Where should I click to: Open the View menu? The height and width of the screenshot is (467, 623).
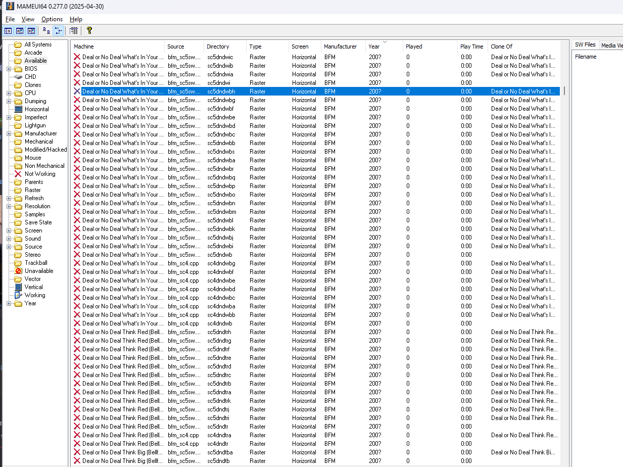click(x=28, y=19)
